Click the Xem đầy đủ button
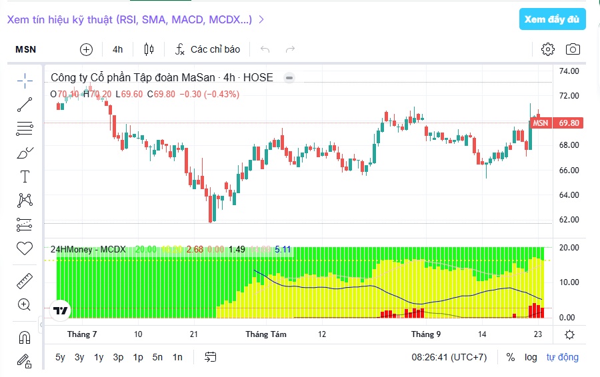The image size is (600, 377). pos(552,19)
